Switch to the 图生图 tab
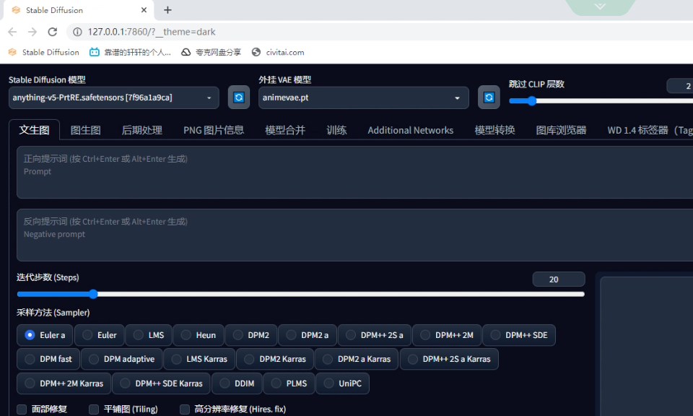 point(84,130)
